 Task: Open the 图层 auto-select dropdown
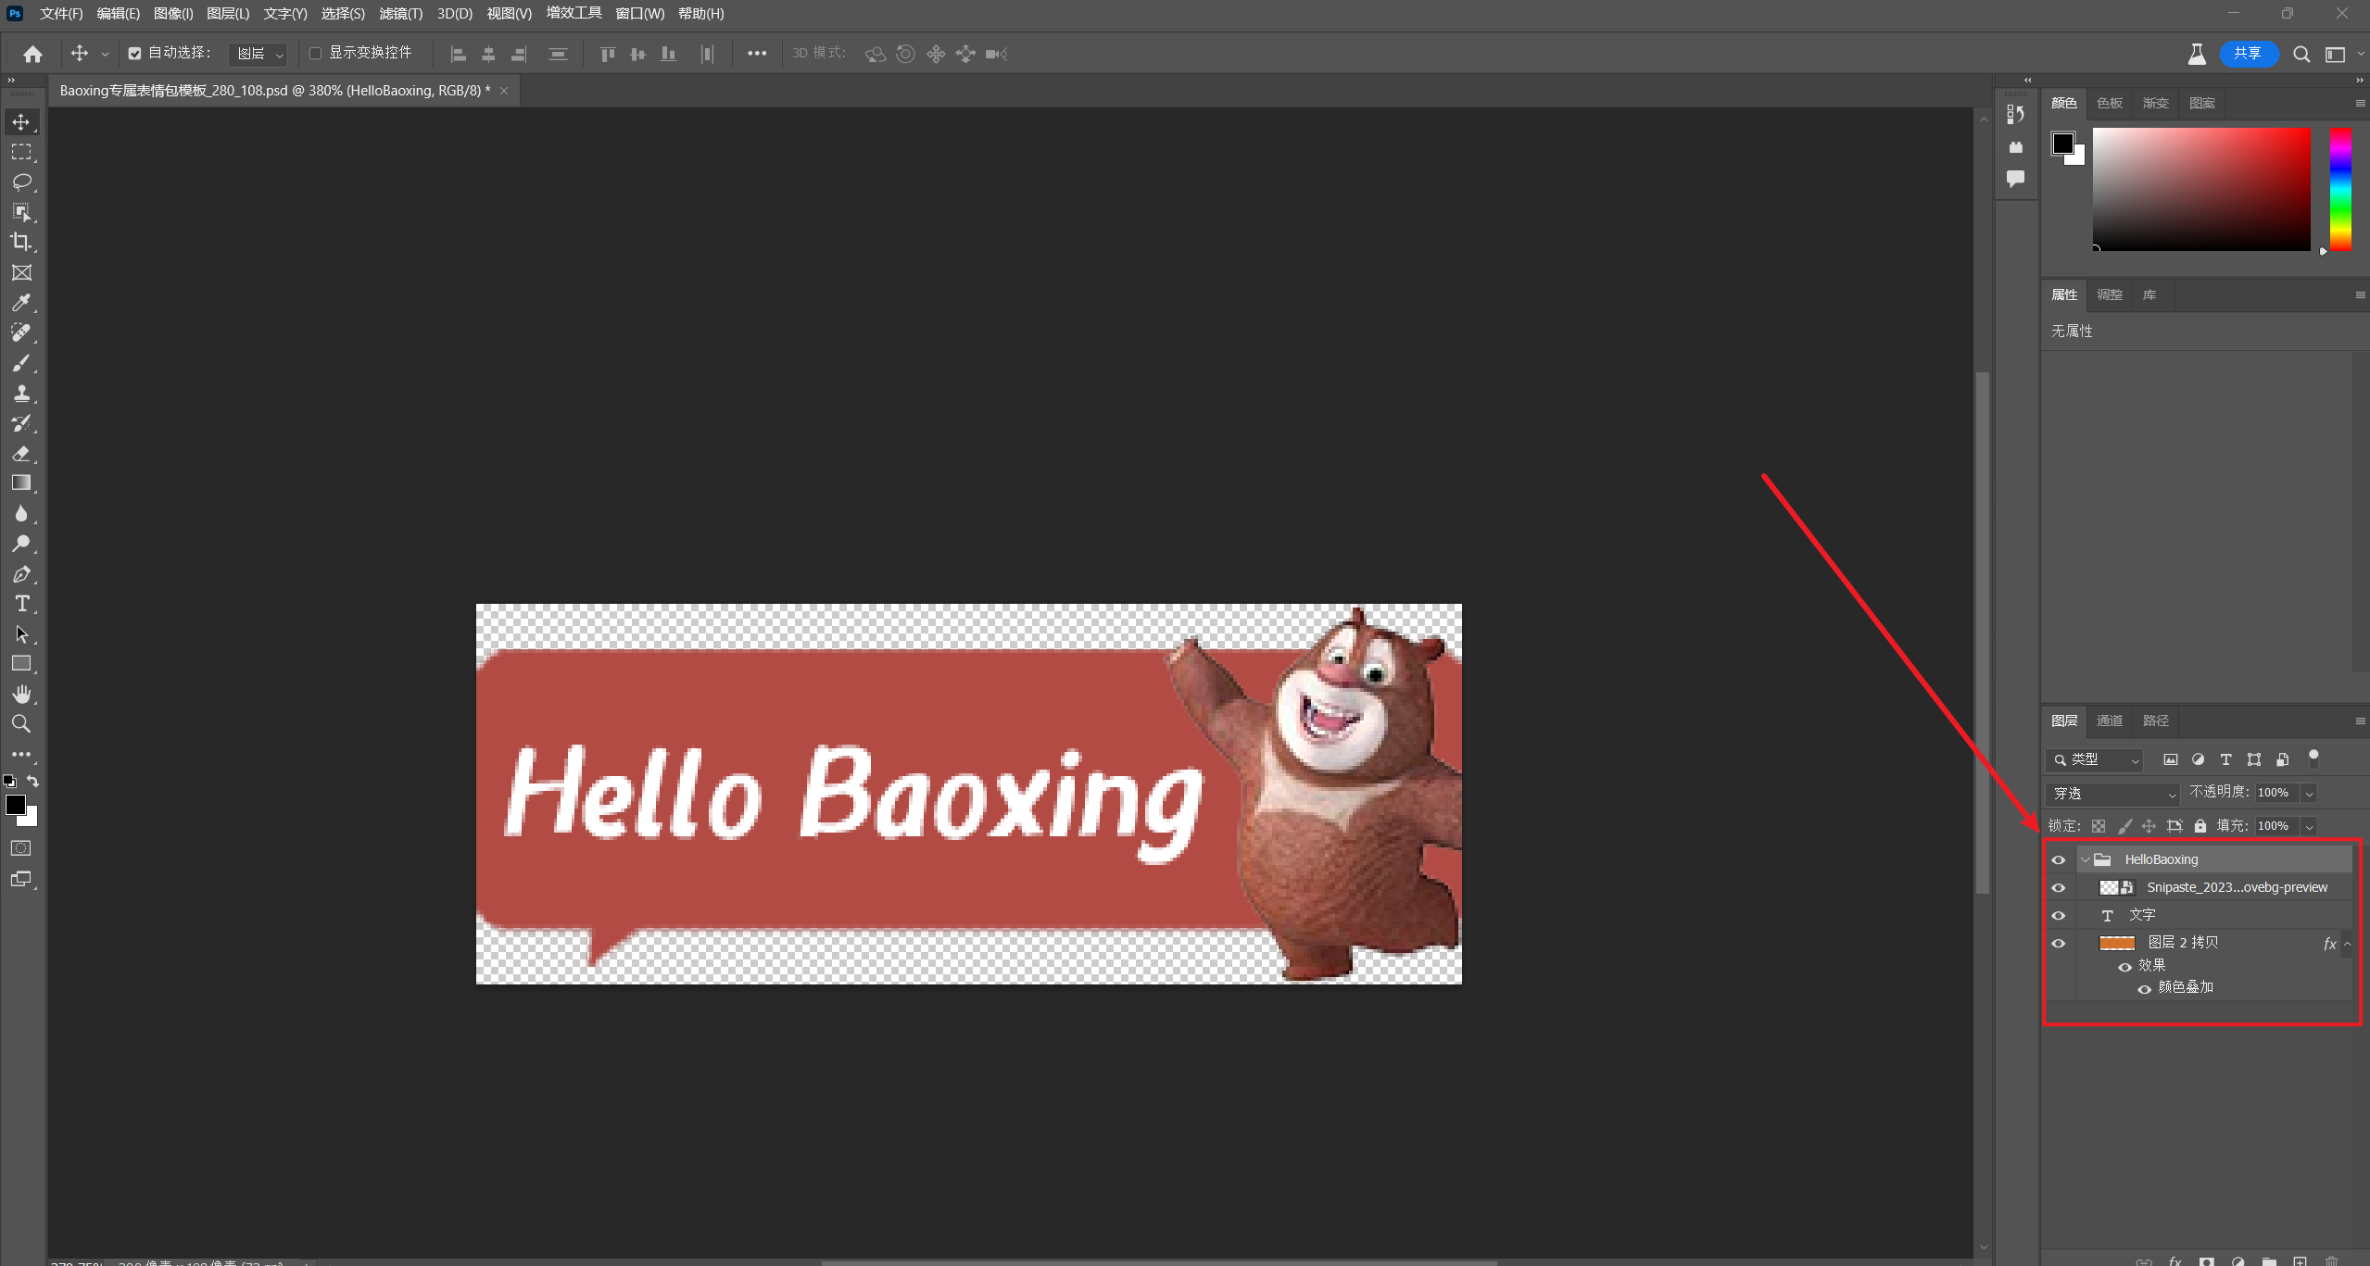[257, 54]
